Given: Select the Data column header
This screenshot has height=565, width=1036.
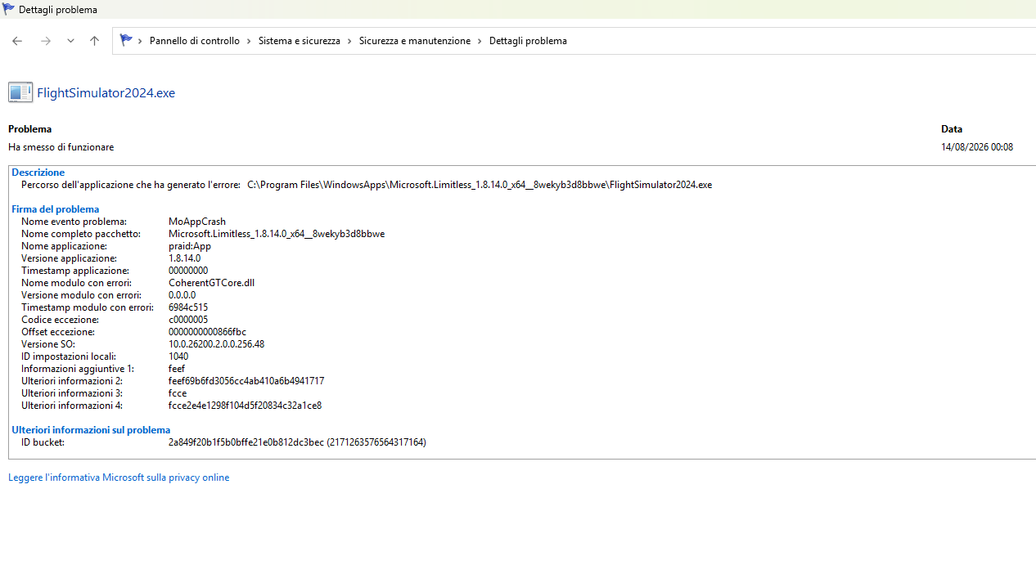Looking at the screenshot, I should (x=952, y=129).
